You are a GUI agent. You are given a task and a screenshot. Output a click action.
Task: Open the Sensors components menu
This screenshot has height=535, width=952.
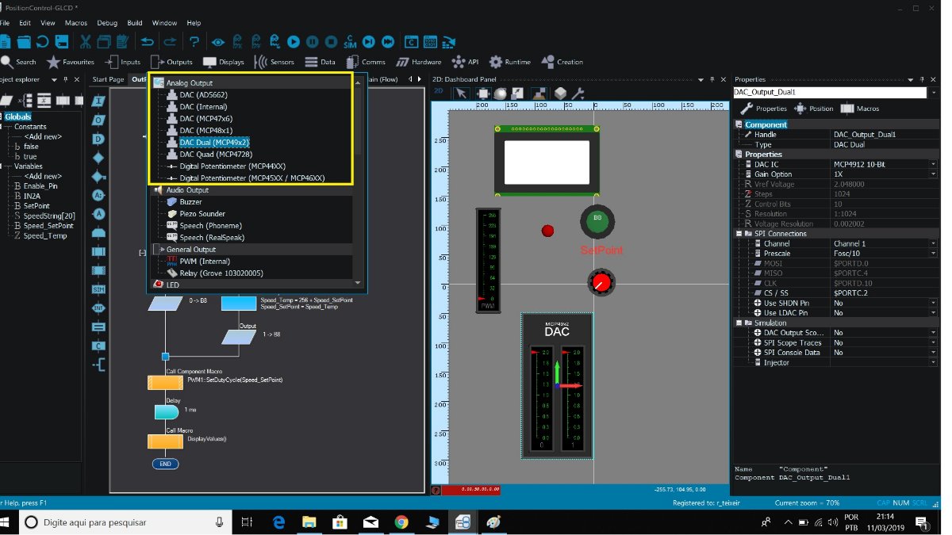[x=274, y=62]
